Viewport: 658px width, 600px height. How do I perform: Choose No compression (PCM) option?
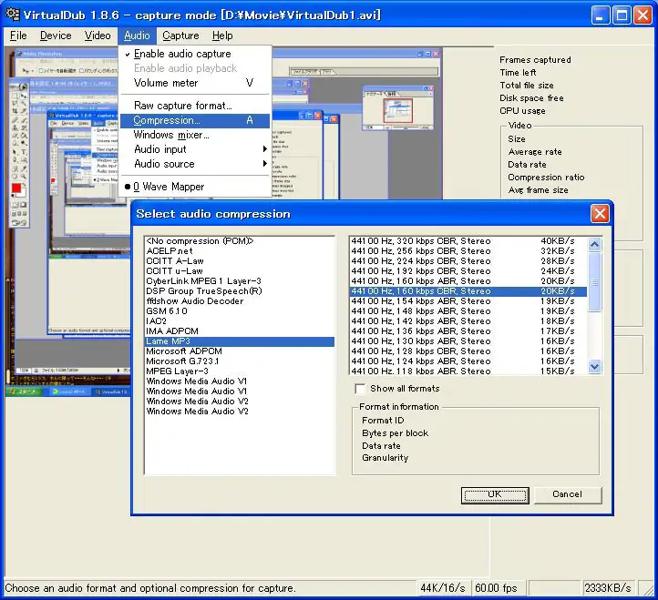pos(199,241)
